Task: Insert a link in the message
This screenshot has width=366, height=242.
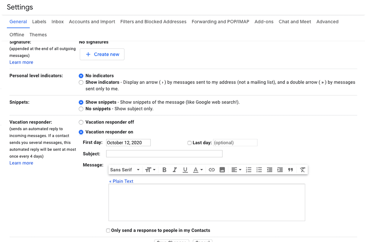Action: (212, 170)
